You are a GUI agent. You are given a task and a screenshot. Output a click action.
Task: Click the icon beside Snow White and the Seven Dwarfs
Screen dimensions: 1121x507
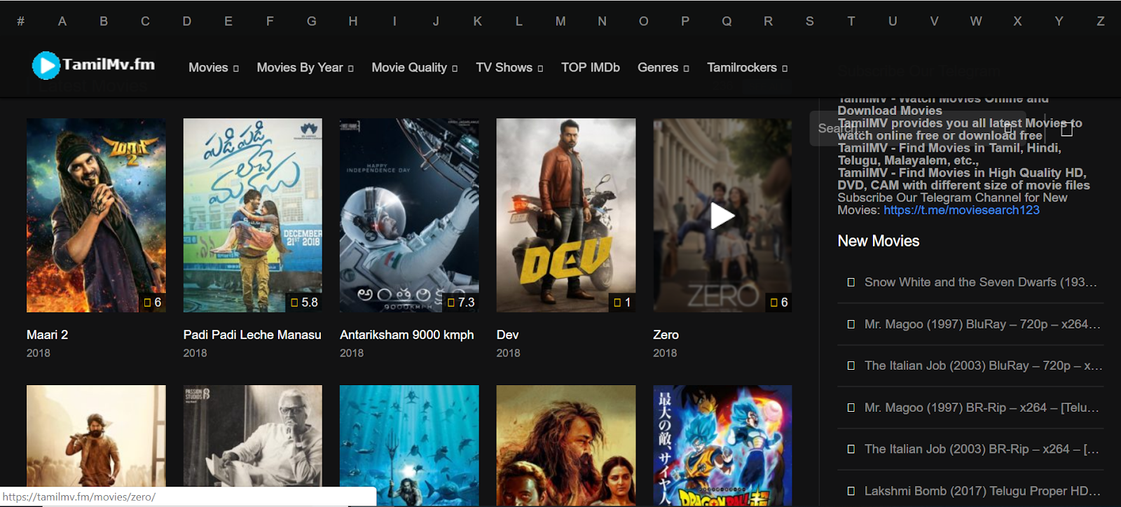[851, 282]
